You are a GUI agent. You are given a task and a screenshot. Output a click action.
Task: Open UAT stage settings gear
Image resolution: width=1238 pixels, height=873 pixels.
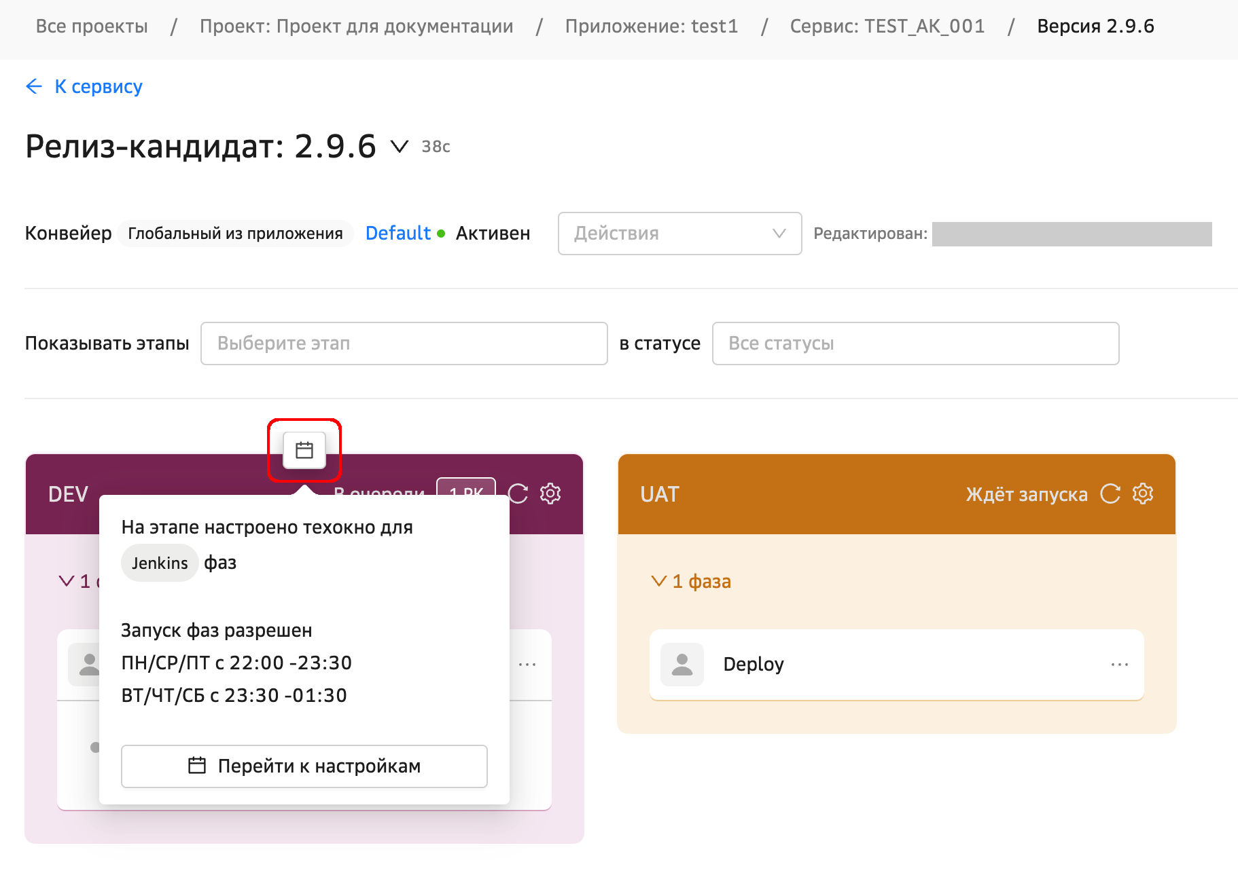(1143, 494)
